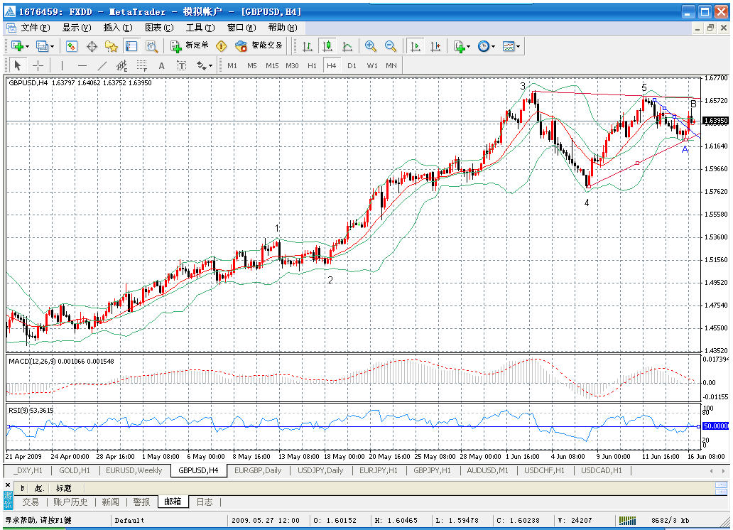The image size is (733, 530).
Task: Select the Fibonacci retracement tool
Action: 141,65
